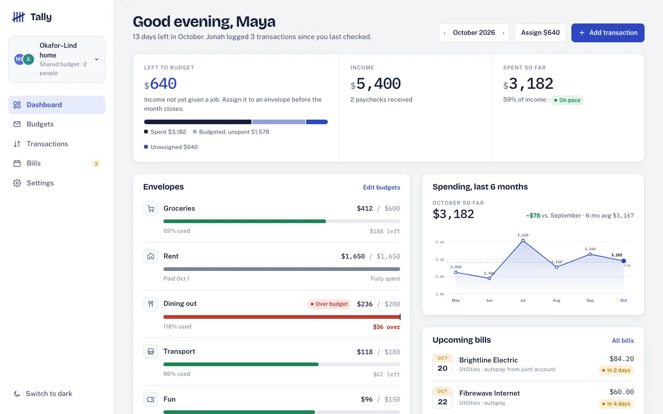The image size is (663, 414).
Task: Expand the Okafor-Lind home budget switcher
Action: pyautogui.click(x=57, y=59)
